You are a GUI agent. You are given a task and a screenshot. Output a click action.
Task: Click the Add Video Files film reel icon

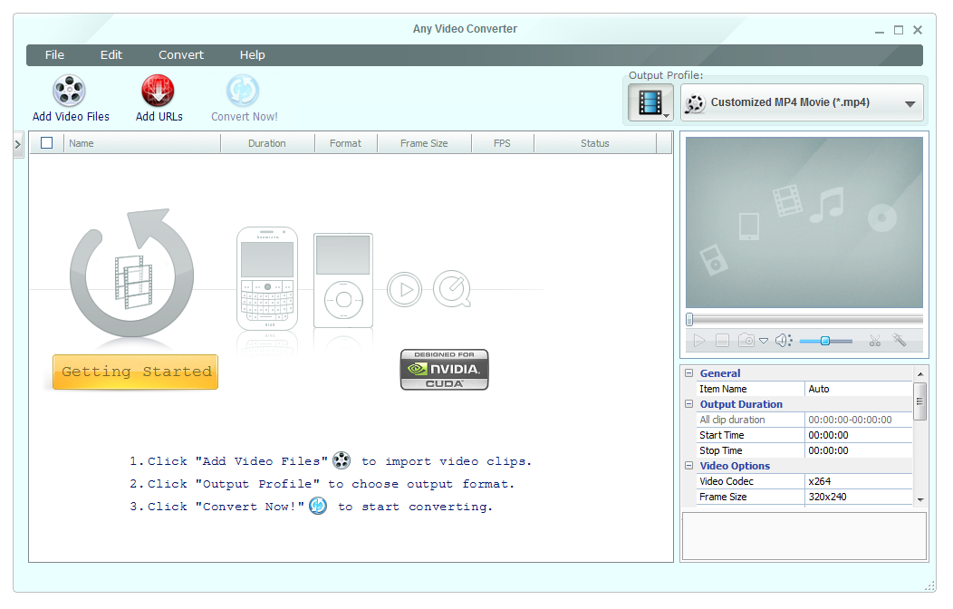click(x=69, y=92)
